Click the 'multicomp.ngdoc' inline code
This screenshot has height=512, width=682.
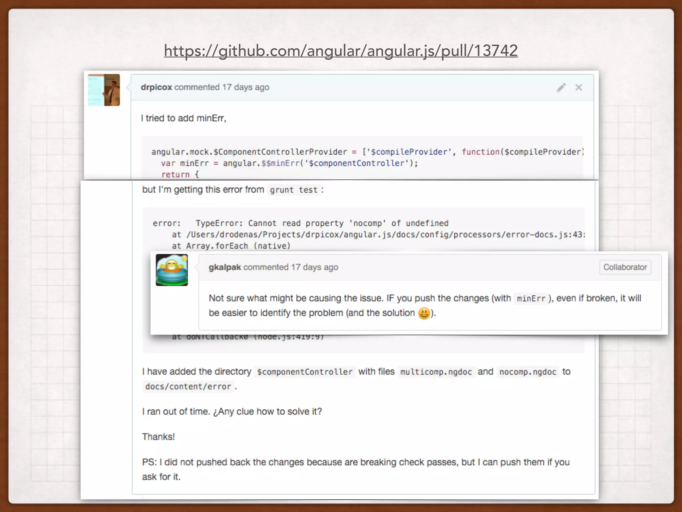tap(436, 372)
